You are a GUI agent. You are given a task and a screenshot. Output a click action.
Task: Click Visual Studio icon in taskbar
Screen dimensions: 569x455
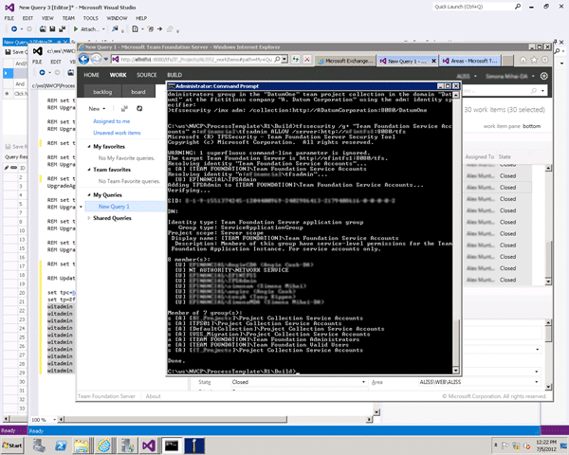pos(149,446)
